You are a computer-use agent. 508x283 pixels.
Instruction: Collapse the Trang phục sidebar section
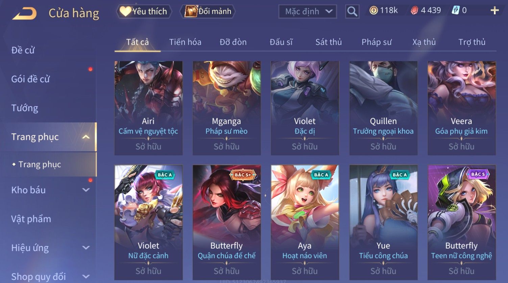(86, 137)
